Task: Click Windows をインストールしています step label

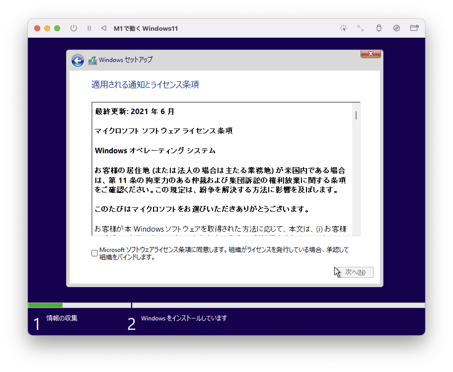Action: click(x=184, y=318)
